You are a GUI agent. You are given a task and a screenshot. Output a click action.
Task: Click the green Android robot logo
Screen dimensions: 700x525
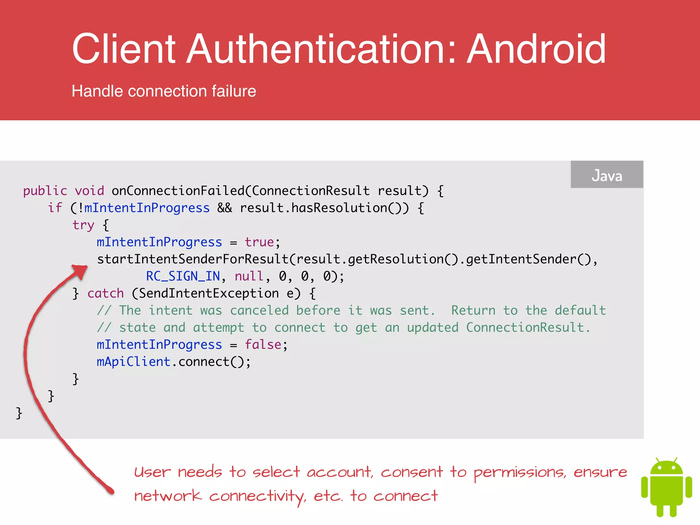click(666, 486)
